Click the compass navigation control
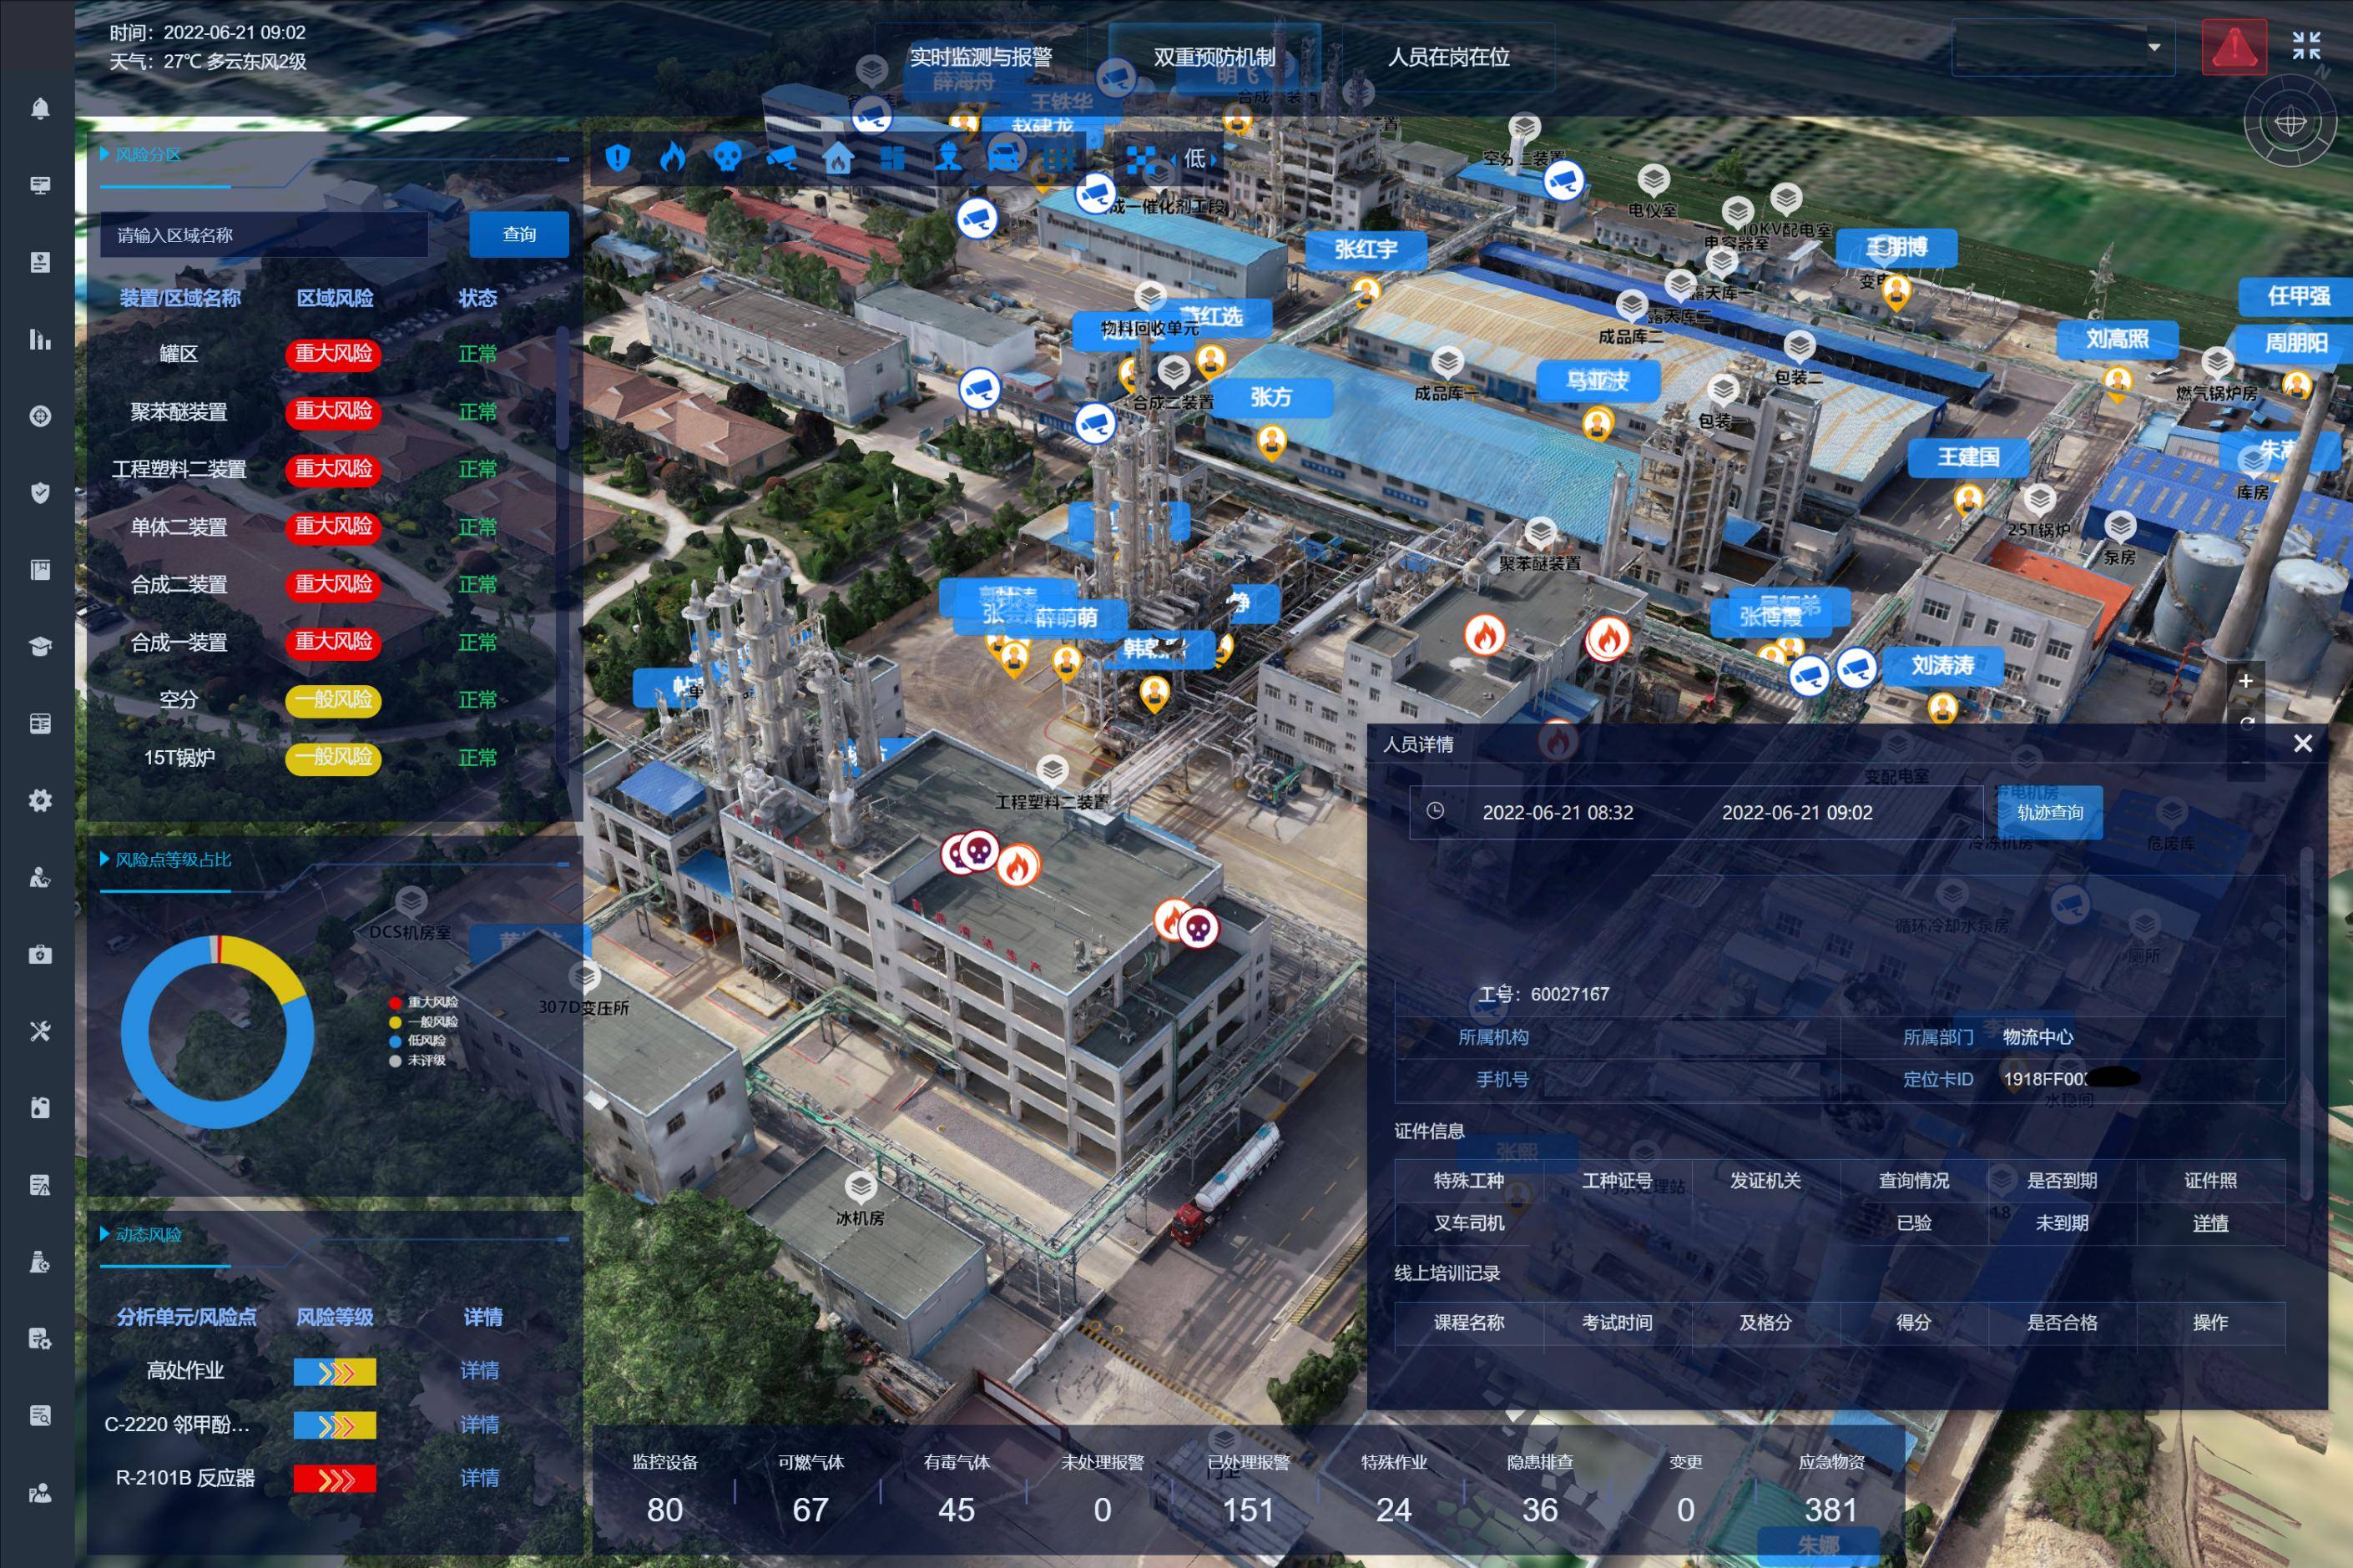 2290,123
